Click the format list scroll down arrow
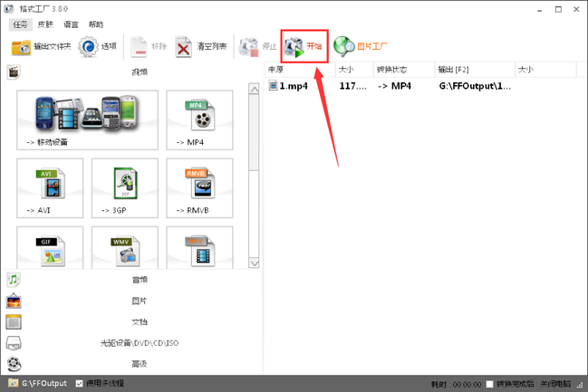The width and height of the screenshot is (588, 392). coord(254,263)
